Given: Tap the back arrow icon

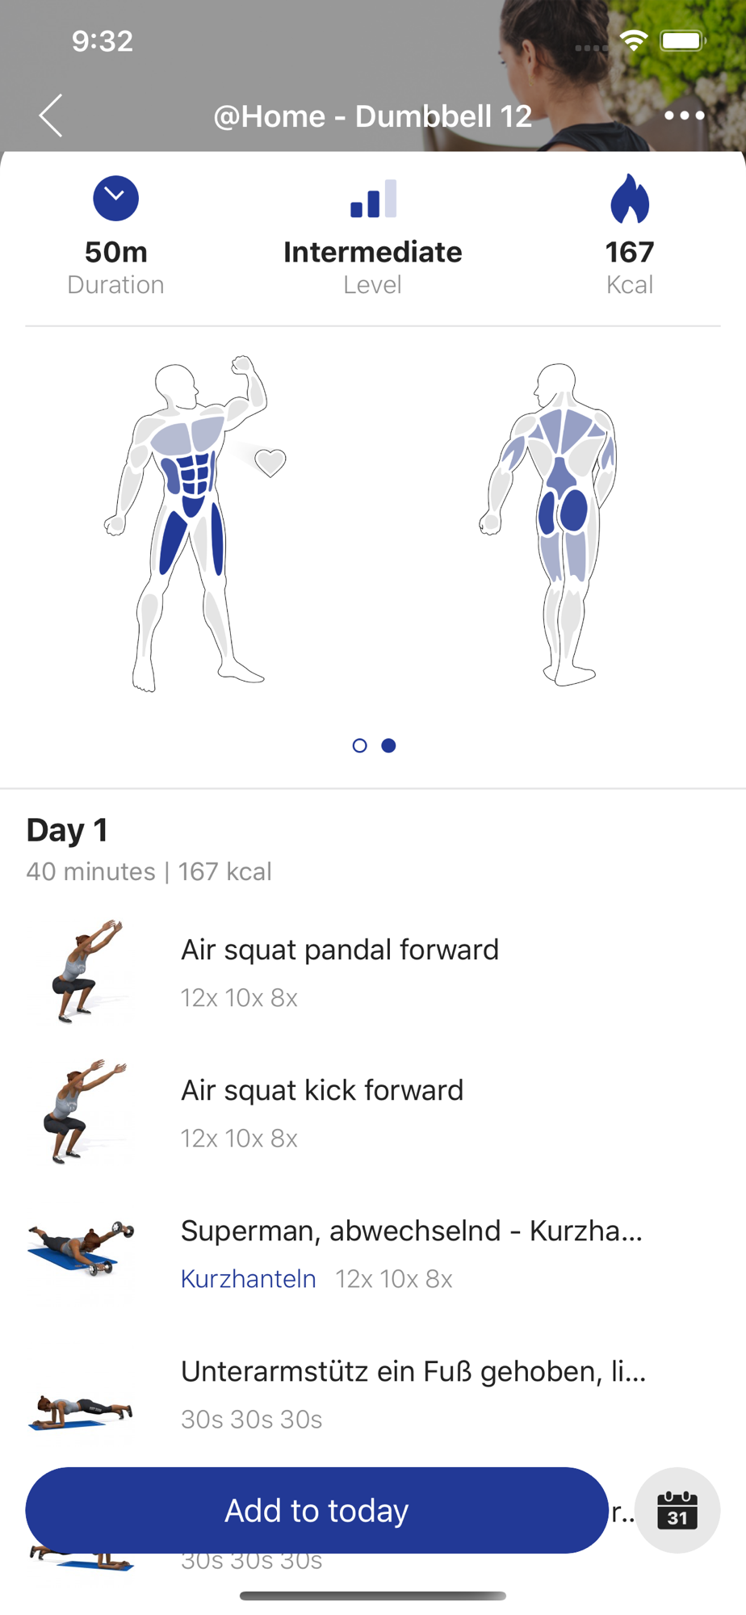Looking at the screenshot, I should (51, 115).
